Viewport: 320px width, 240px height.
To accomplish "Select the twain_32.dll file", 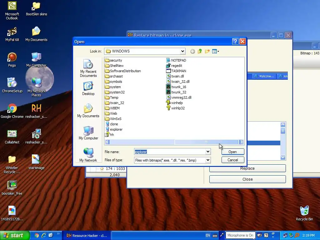I will [178, 82].
